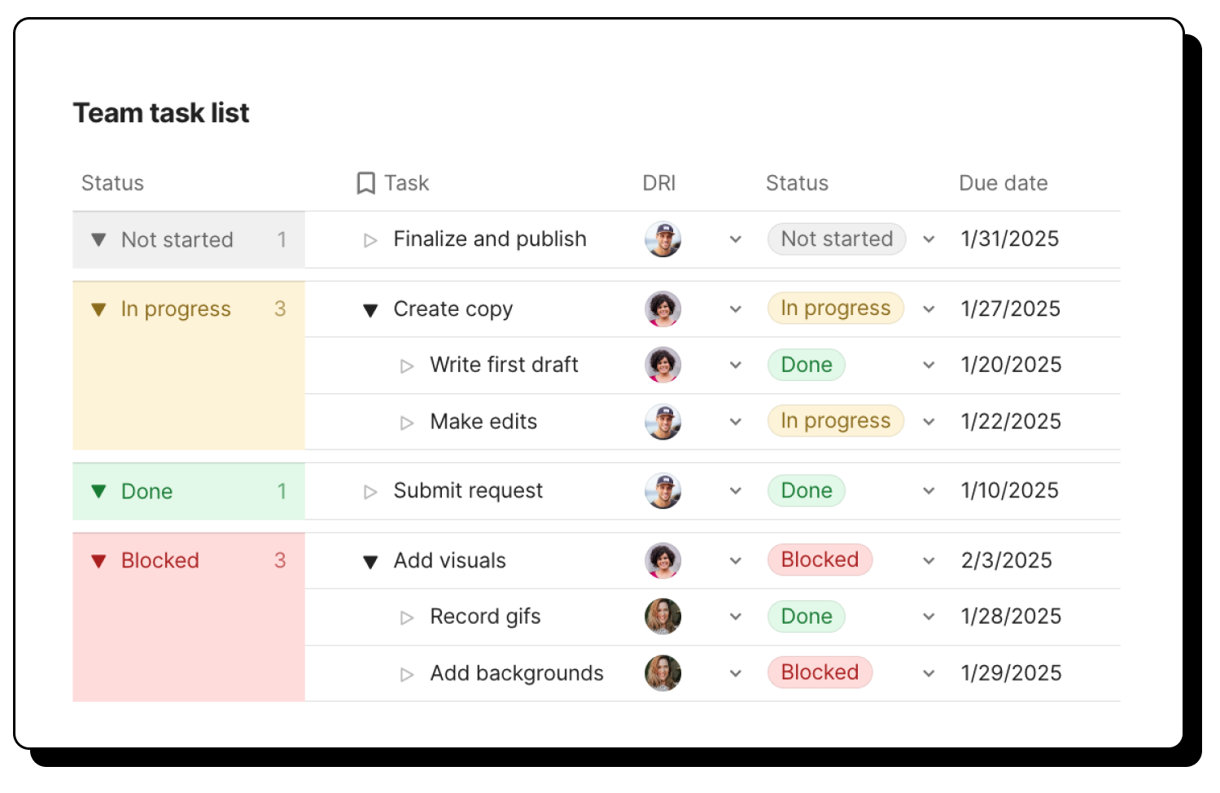The height and width of the screenshot is (793, 1220).
Task: Click DRI avatar for Create copy
Action: [x=662, y=309]
